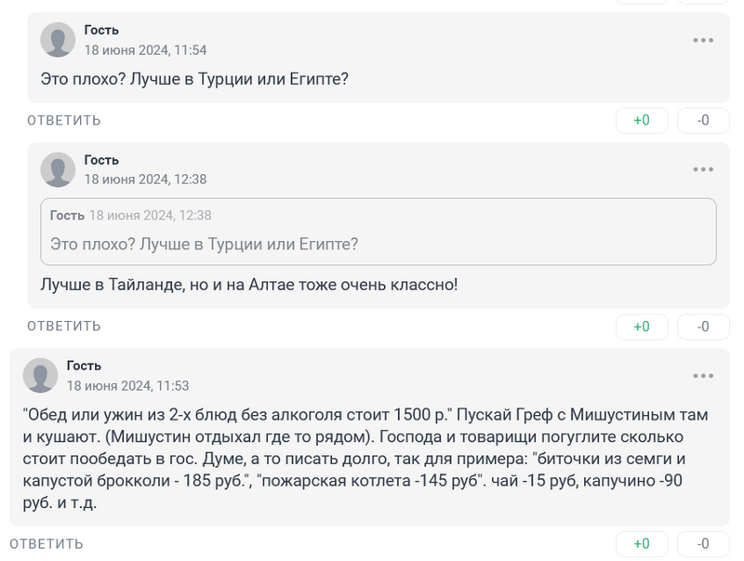Image resolution: width=744 pixels, height=561 pixels.
Task: Click the quoted comment block
Action: 378,231
